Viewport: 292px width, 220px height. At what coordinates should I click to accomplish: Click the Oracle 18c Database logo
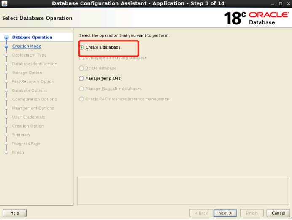point(257,18)
